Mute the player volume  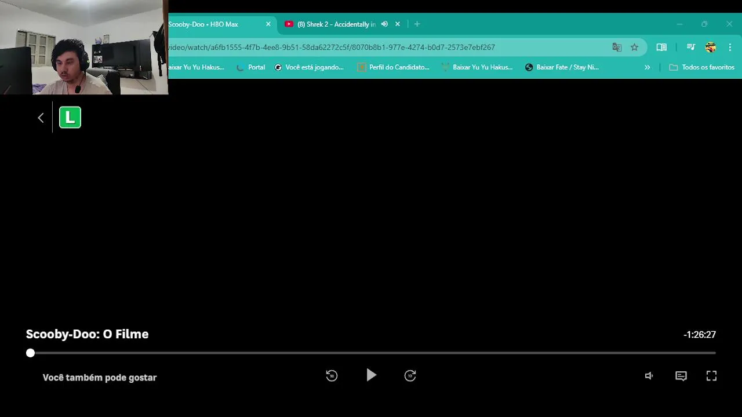tap(649, 376)
